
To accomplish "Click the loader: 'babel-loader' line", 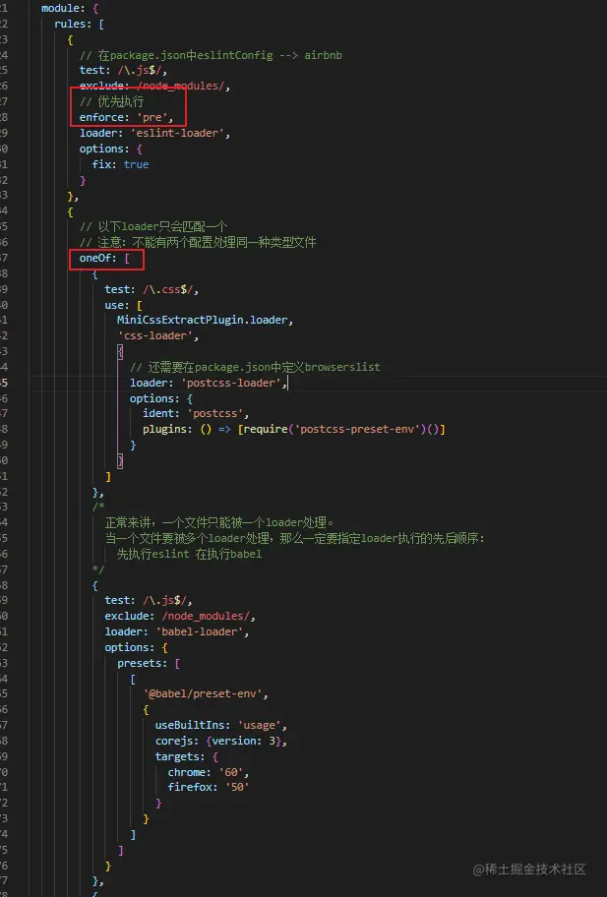I will 177,632.
